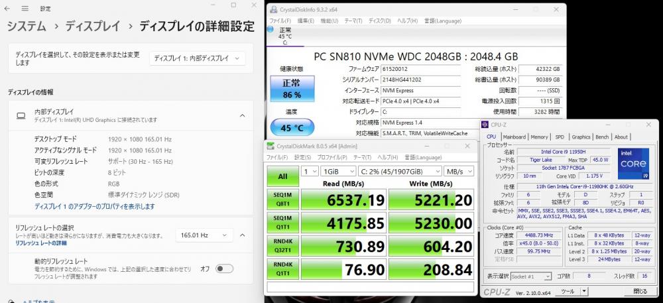Run the RND4K Q32T1 benchmark
663x303 pixels.
(282, 247)
